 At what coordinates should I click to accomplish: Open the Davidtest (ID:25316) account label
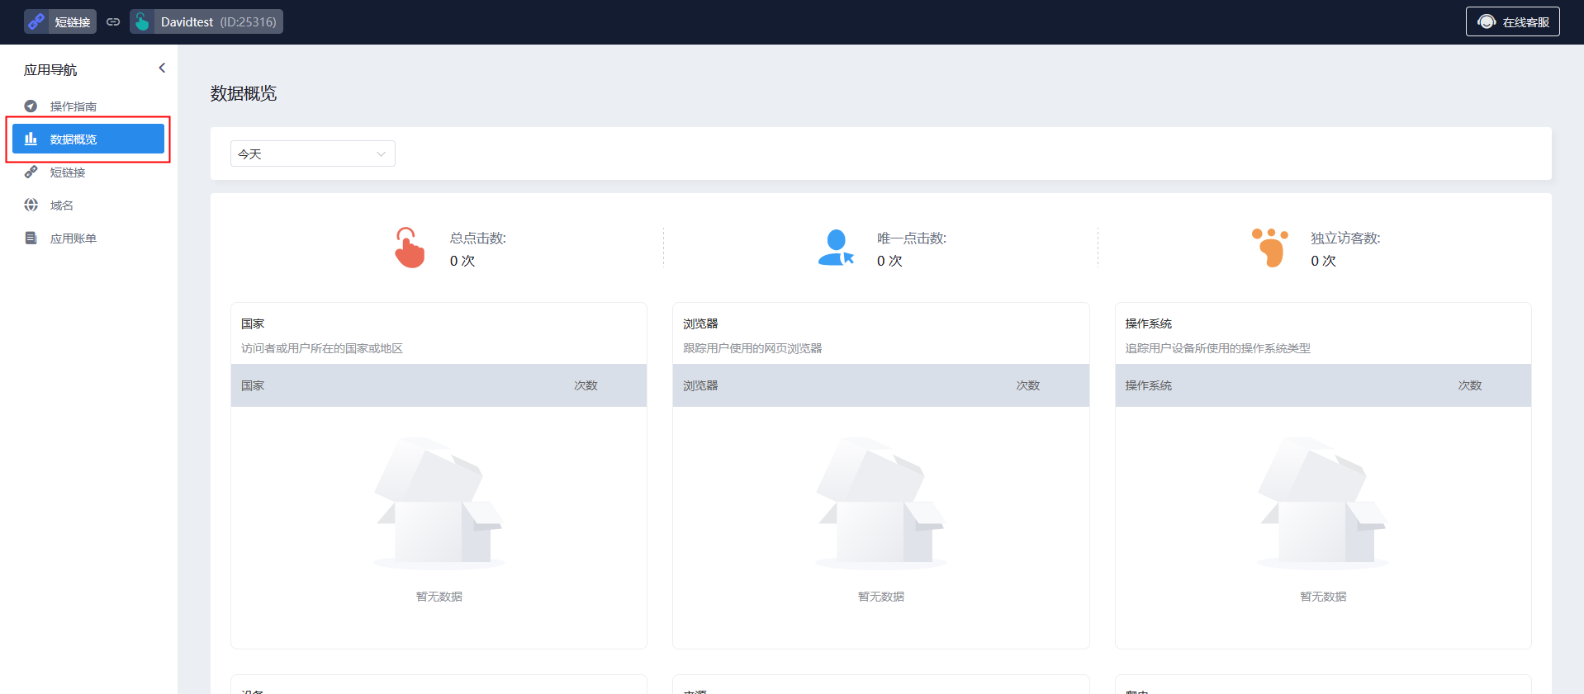[x=218, y=21]
